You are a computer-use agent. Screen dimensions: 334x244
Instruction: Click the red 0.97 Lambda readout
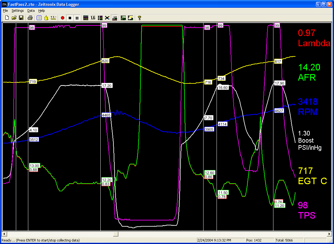tap(314, 38)
